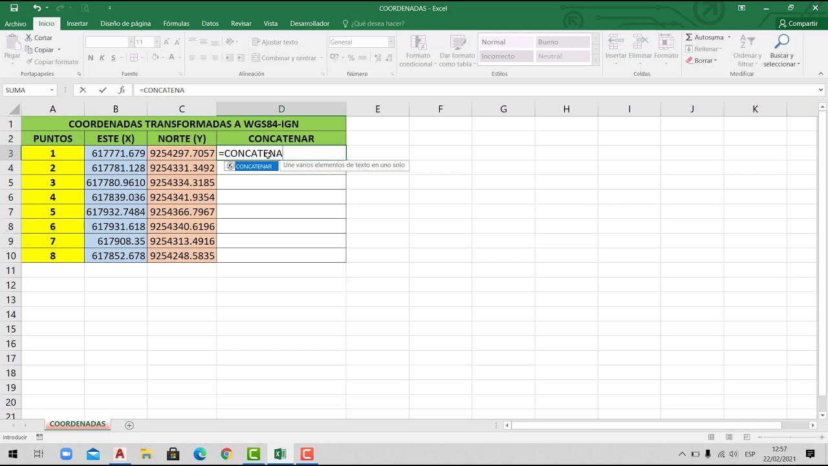Image resolution: width=828 pixels, height=466 pixels.
Task: Switch to the Fórmulas tab
Action: pos(176,24)
